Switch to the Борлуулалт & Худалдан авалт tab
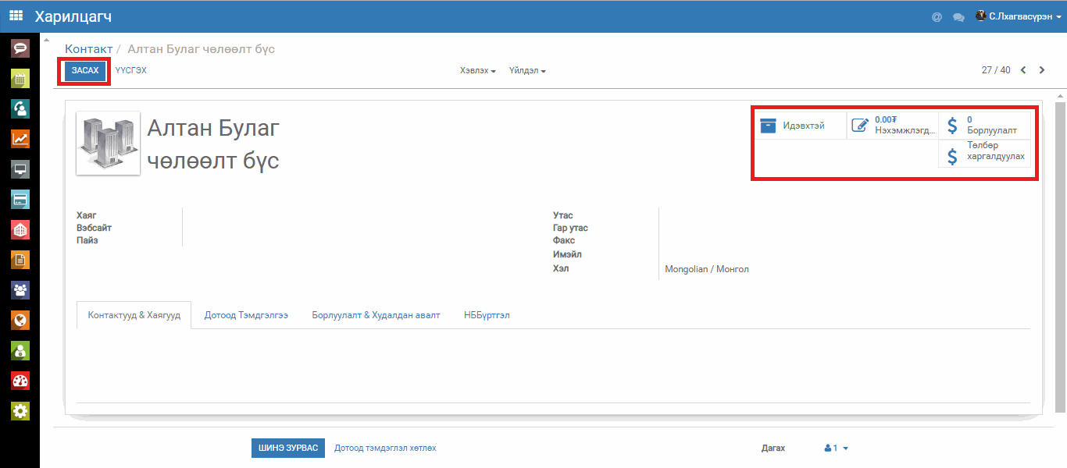This screenshot has width=1067, height=468. point(376,315)
